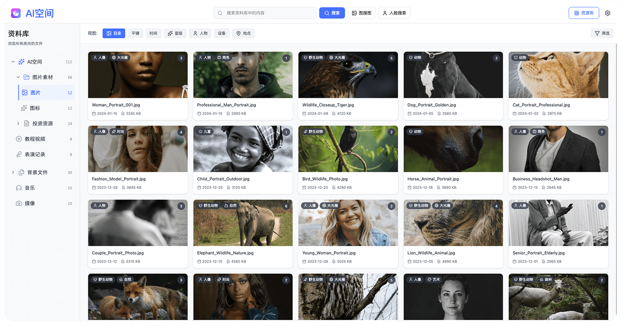Toggle the 时间 timeline view
This screenshot has height=326, width=621.
pos(153,33)
